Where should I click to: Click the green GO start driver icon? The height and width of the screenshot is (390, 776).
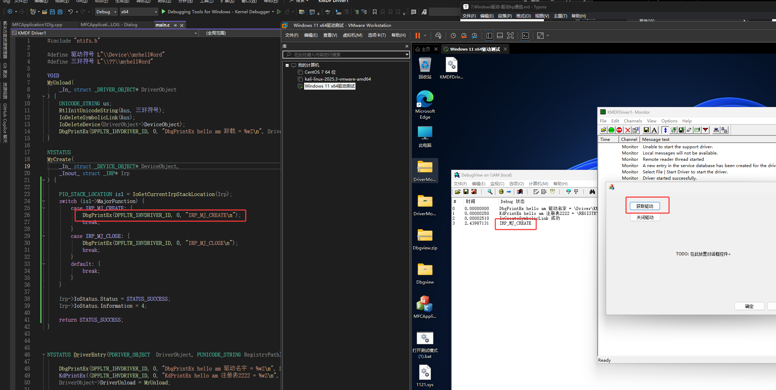click(611, 130)
